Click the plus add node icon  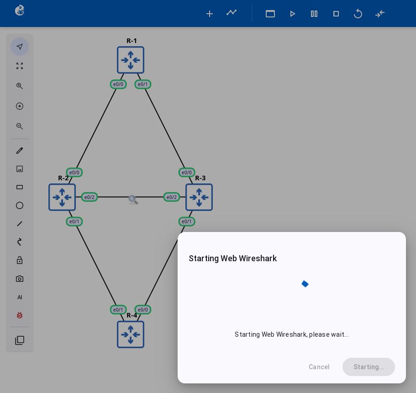click(210, 14)
